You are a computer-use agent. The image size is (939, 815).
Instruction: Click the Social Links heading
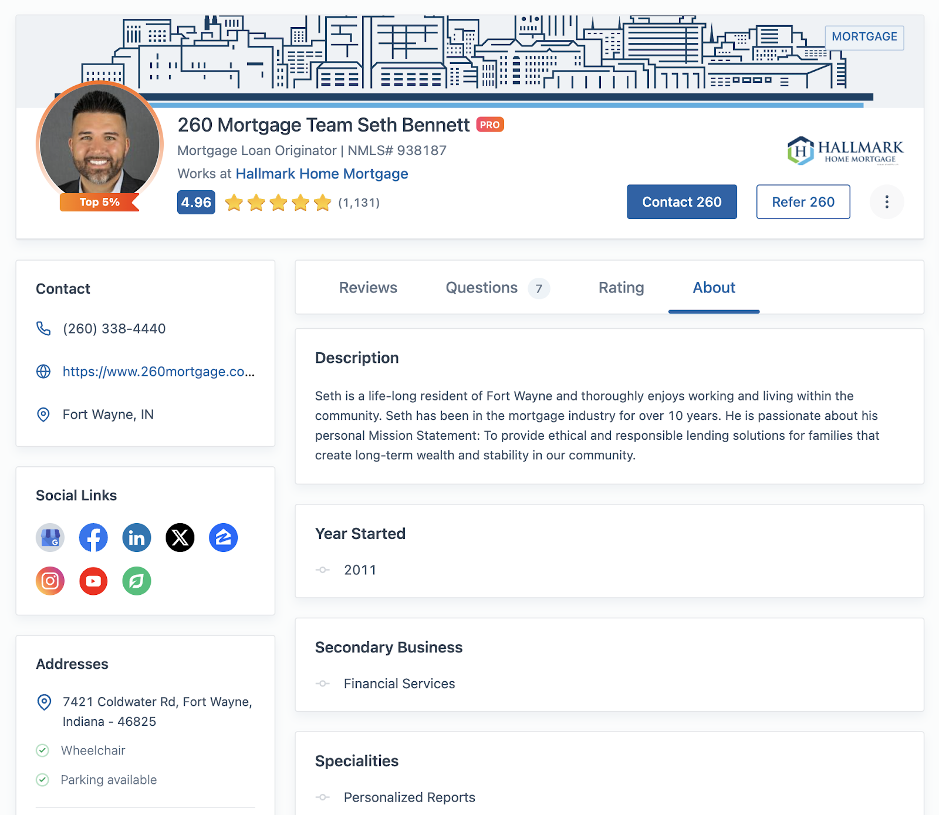76,496
